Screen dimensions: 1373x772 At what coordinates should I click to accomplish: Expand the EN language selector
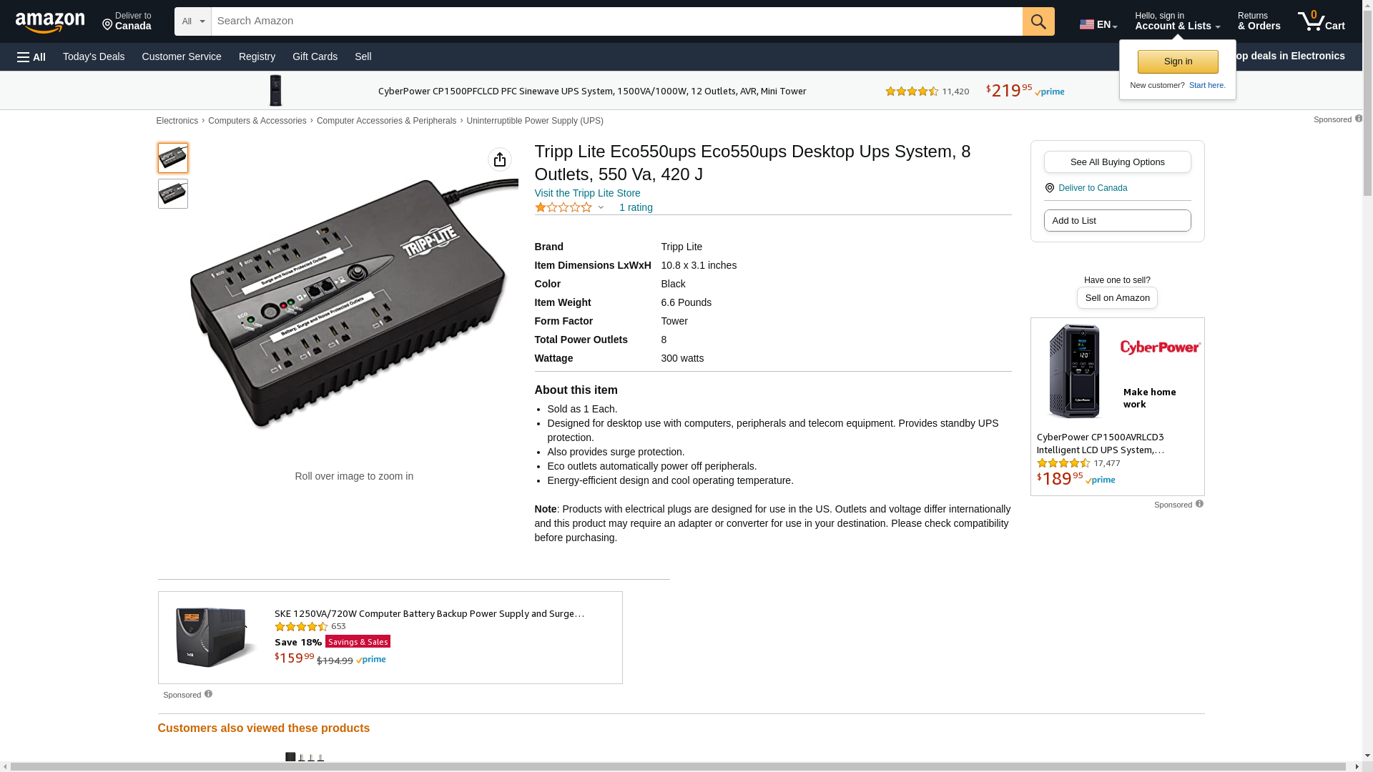(x=1098, y=24)
